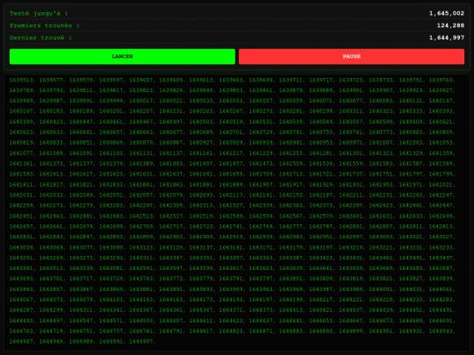Image resolution: width=474 pixels, height=355 pixels.
Task: Select prime 1644703
Action: [21, 330]
